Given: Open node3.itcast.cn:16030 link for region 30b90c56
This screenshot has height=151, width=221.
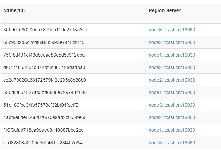Looking at the screenshot, I should pos(172,30).
